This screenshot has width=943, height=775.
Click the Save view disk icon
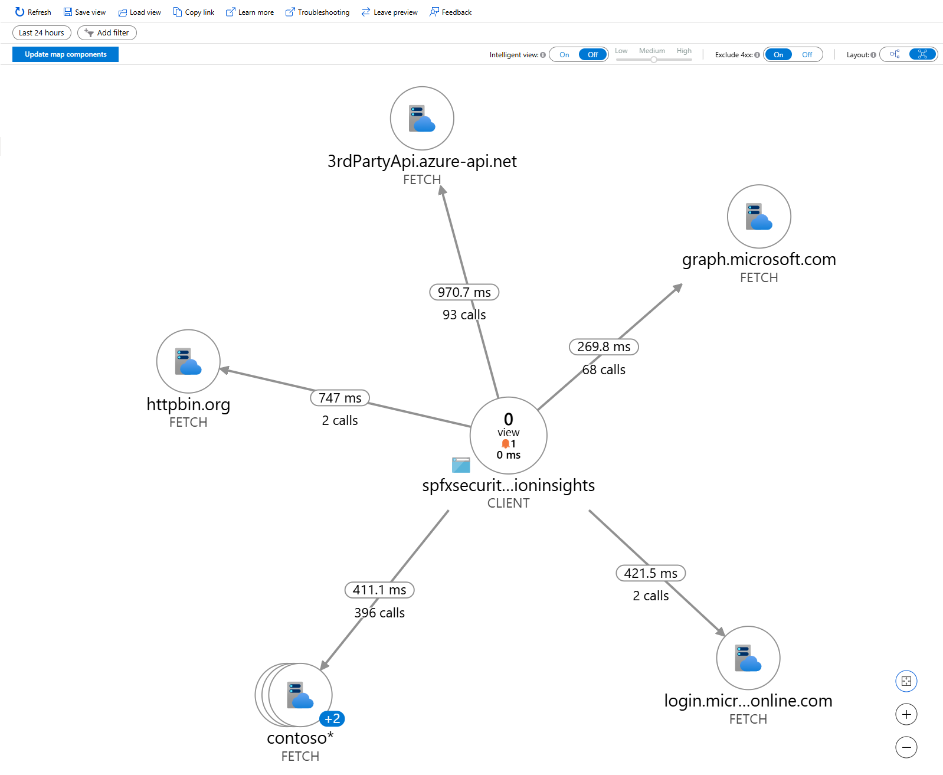[x=68, y=12]
